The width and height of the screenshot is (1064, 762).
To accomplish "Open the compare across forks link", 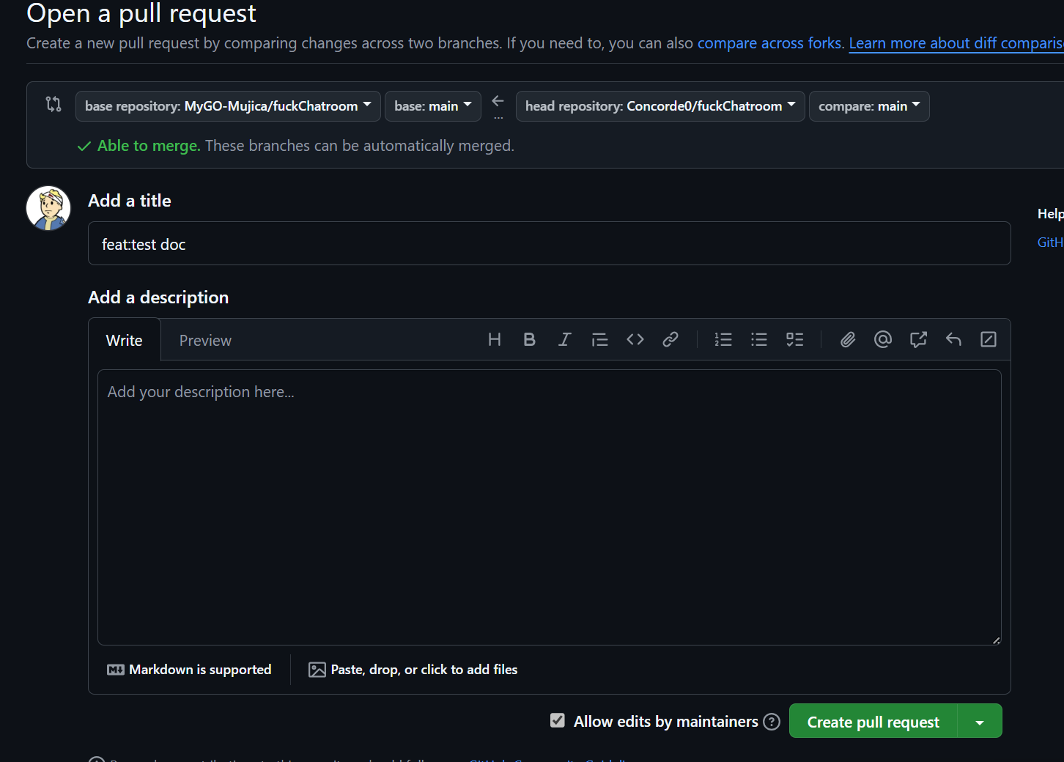I will coord(769,43).
